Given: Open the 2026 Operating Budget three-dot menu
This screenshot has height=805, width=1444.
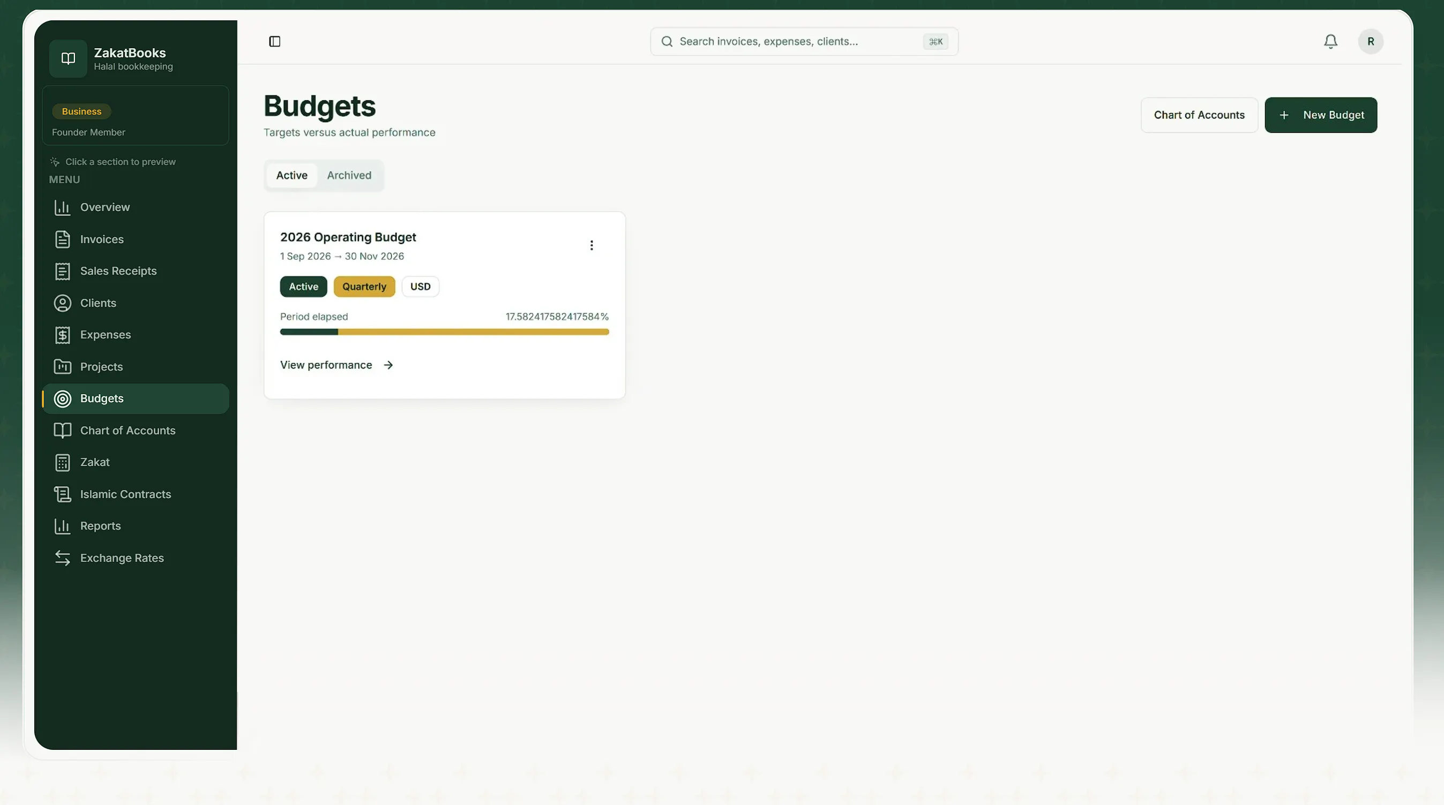Looking at the screenshot, I should (592, 245).
